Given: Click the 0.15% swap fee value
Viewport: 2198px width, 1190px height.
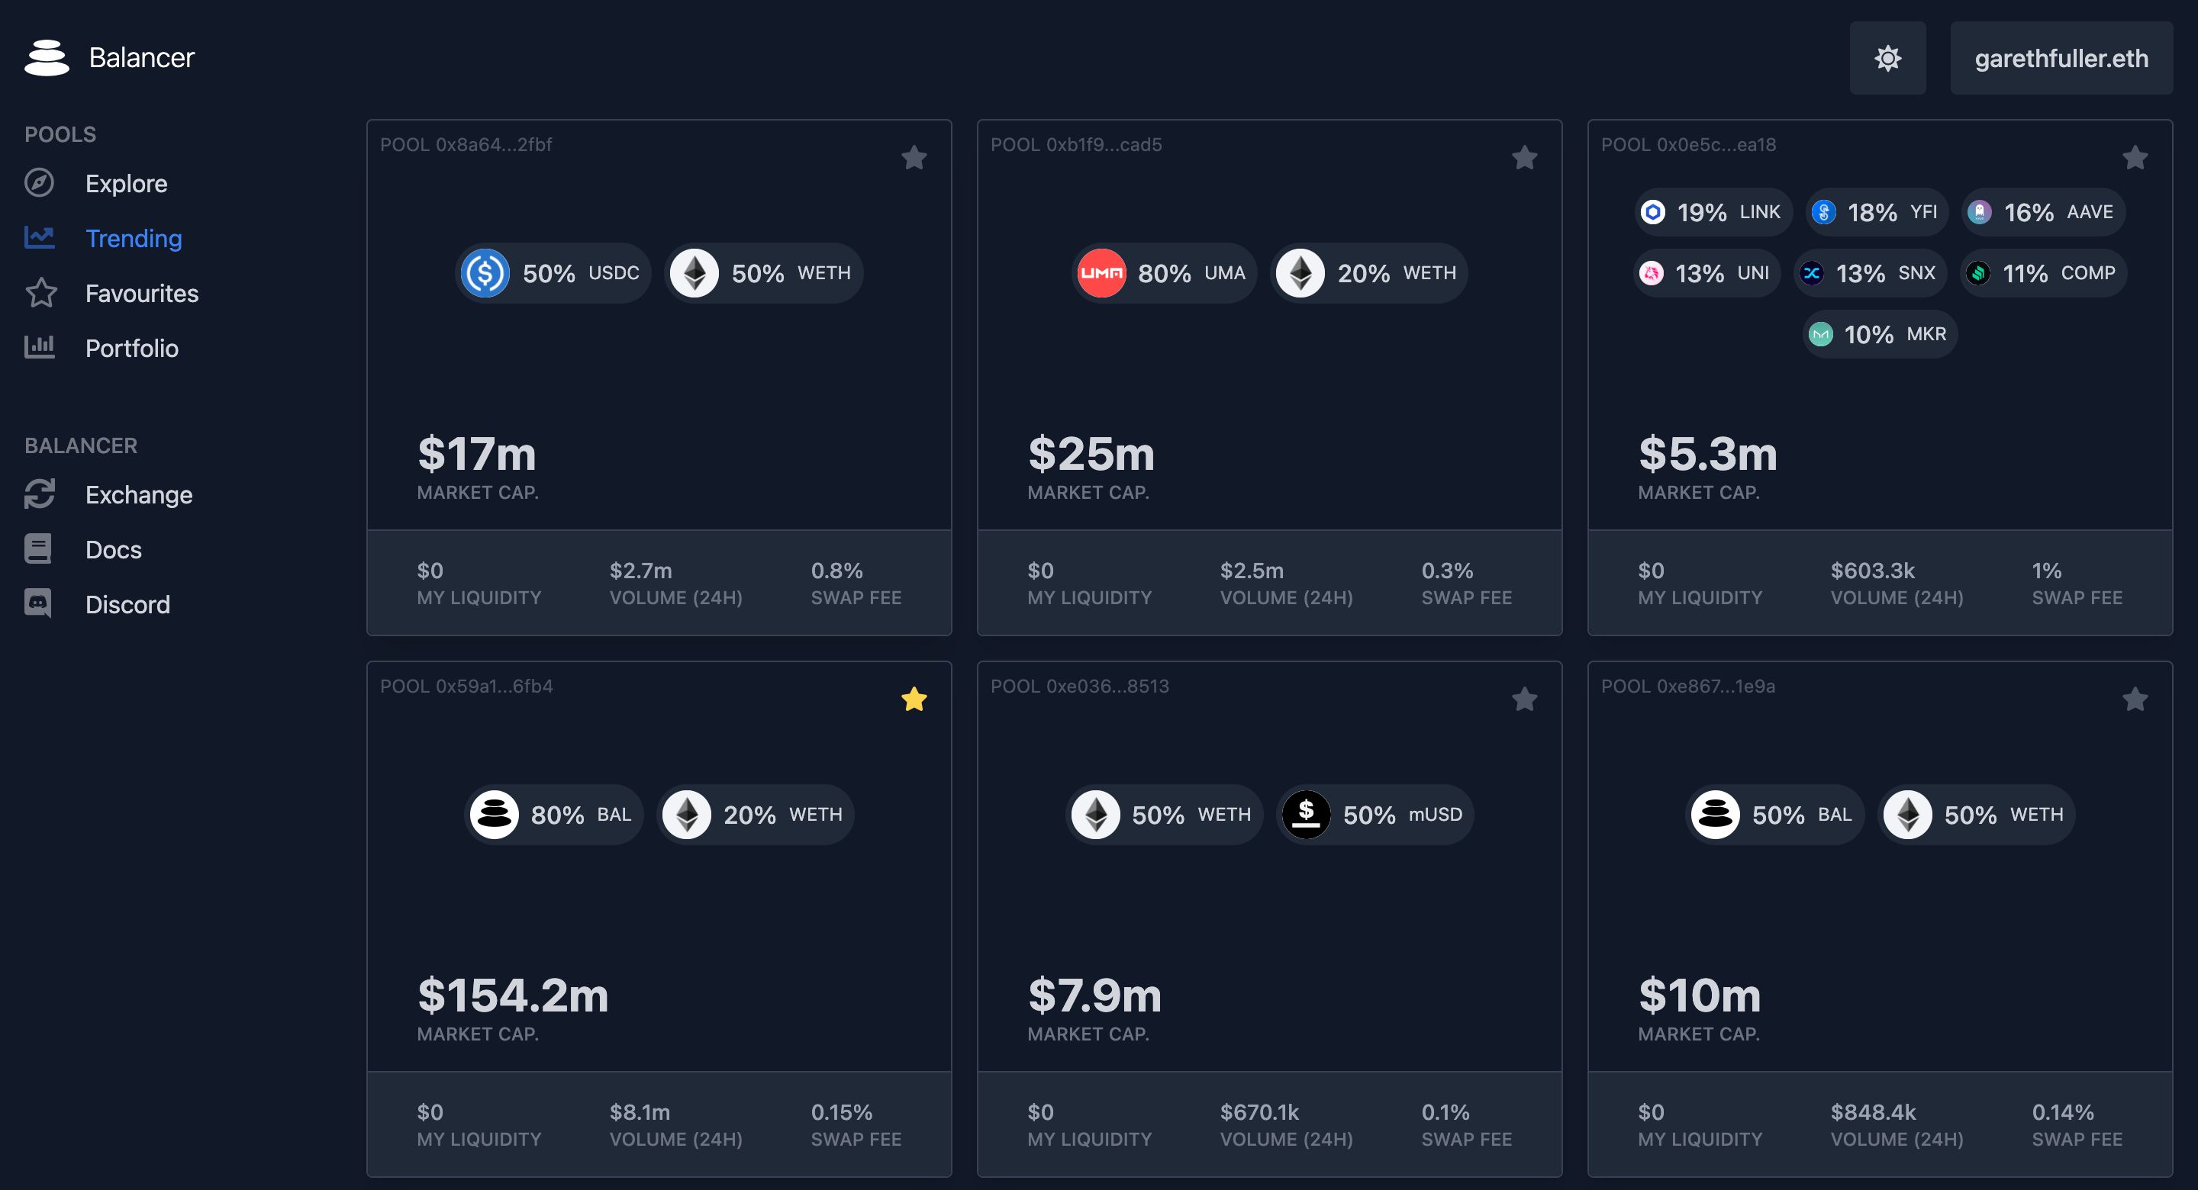Looking at the screenshot, I should [841, 1112].
